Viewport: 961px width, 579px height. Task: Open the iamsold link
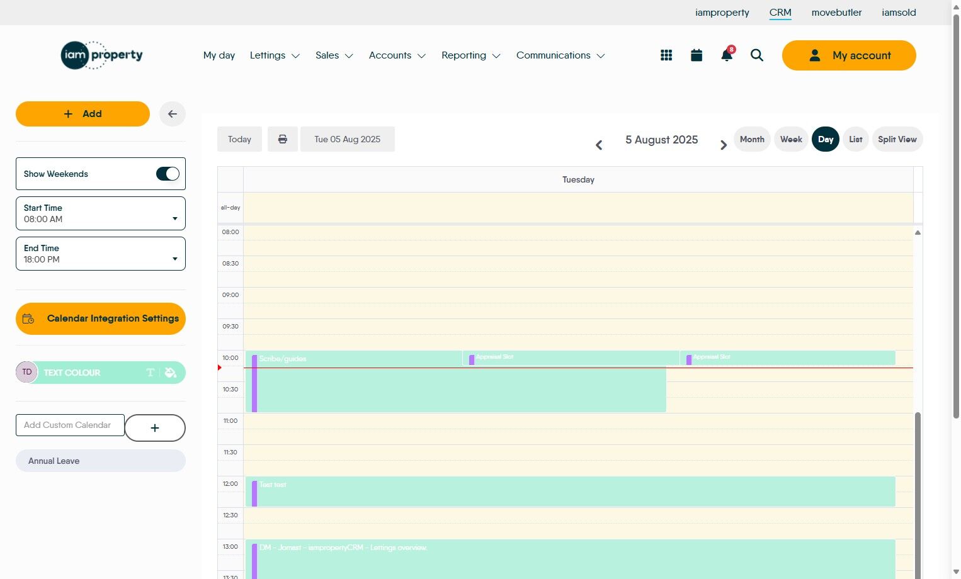point(899,13)
